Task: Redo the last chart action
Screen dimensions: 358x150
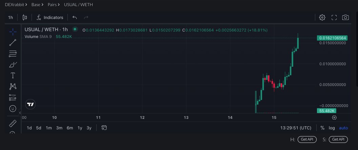Action: (x=86, y=17)
